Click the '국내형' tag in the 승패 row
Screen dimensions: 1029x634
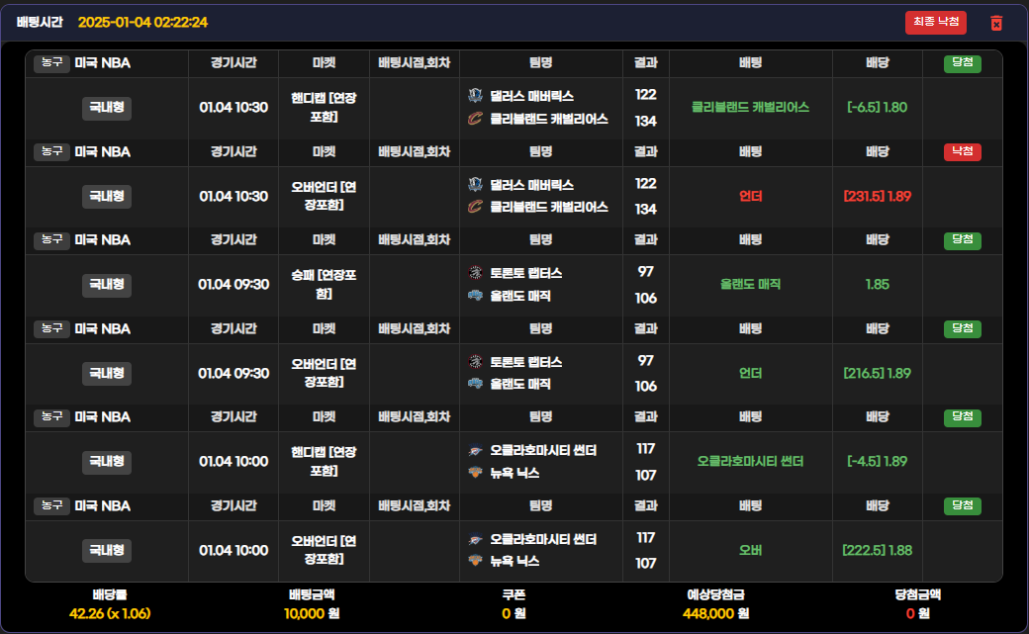tap(107, 284)
